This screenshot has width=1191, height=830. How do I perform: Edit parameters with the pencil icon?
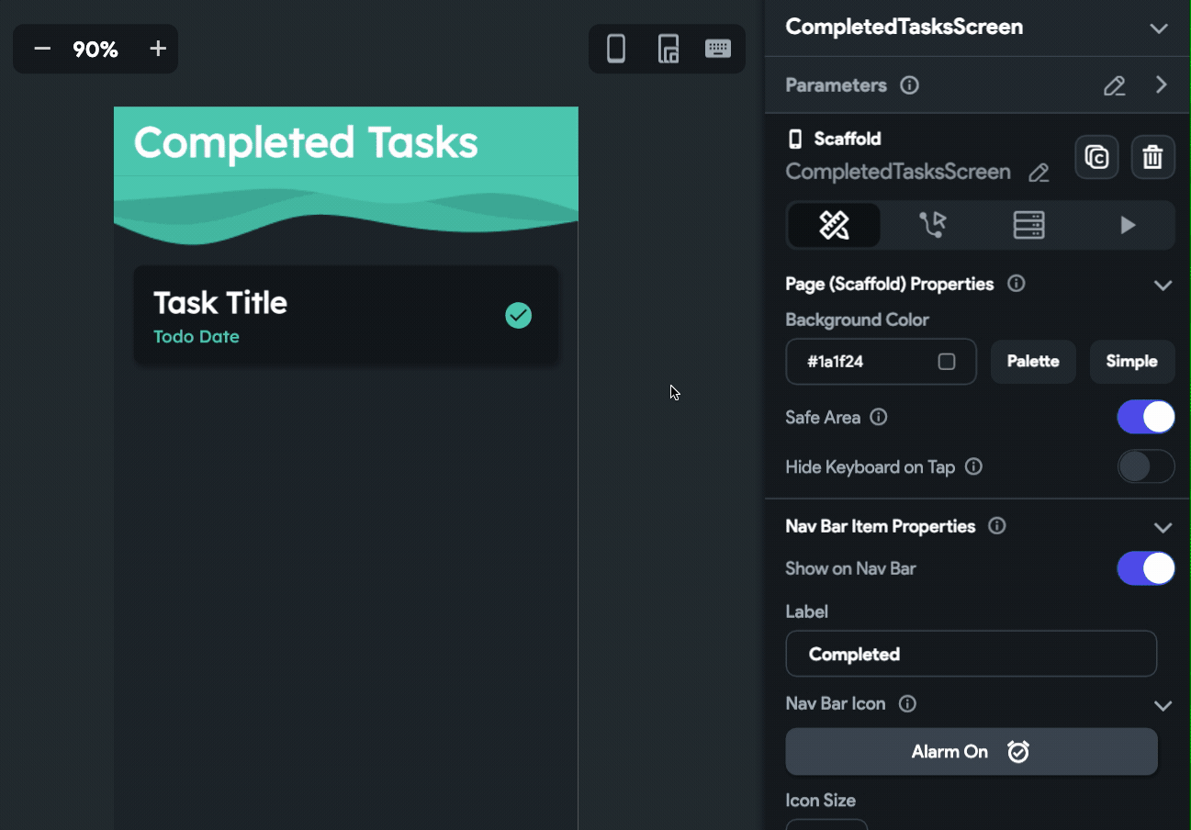1114,85
